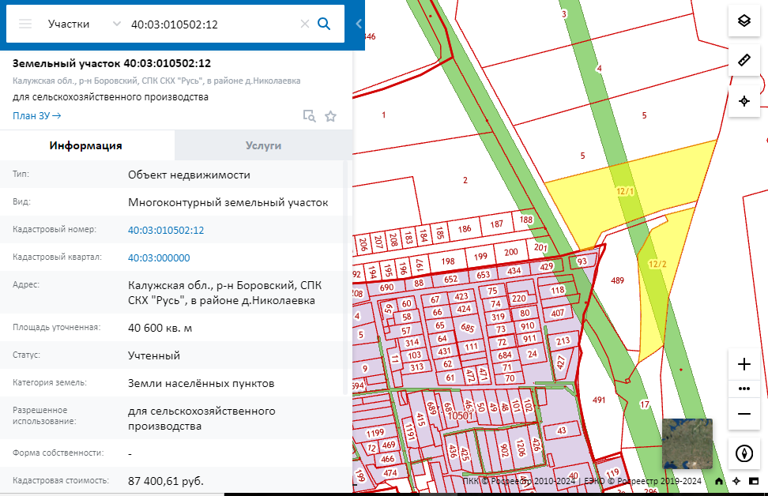Open the План ЗУ link

[x=36, y=116]
